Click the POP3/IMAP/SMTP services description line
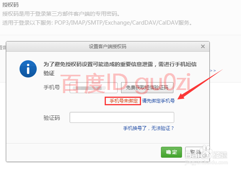Image resolution: width=241 pixels, height=171 pixels. (97, 23)
